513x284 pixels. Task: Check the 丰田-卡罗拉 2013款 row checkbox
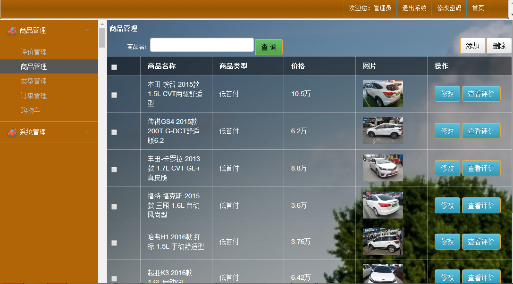click(114, 170)
